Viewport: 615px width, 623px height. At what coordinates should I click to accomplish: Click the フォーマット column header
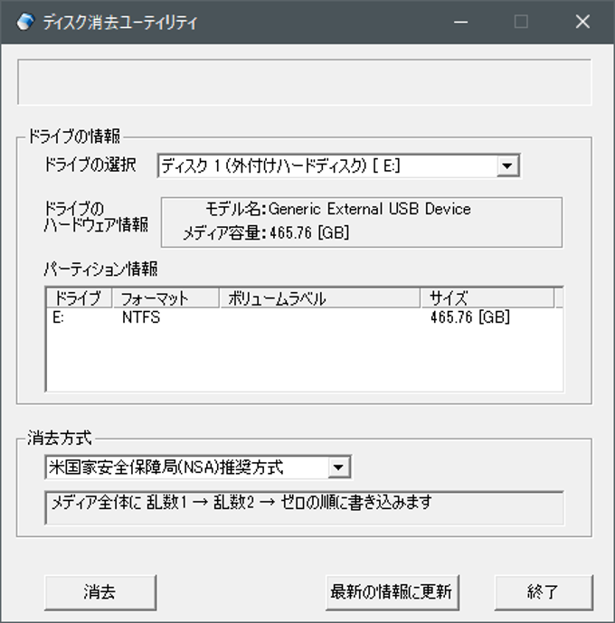[166, 297]
